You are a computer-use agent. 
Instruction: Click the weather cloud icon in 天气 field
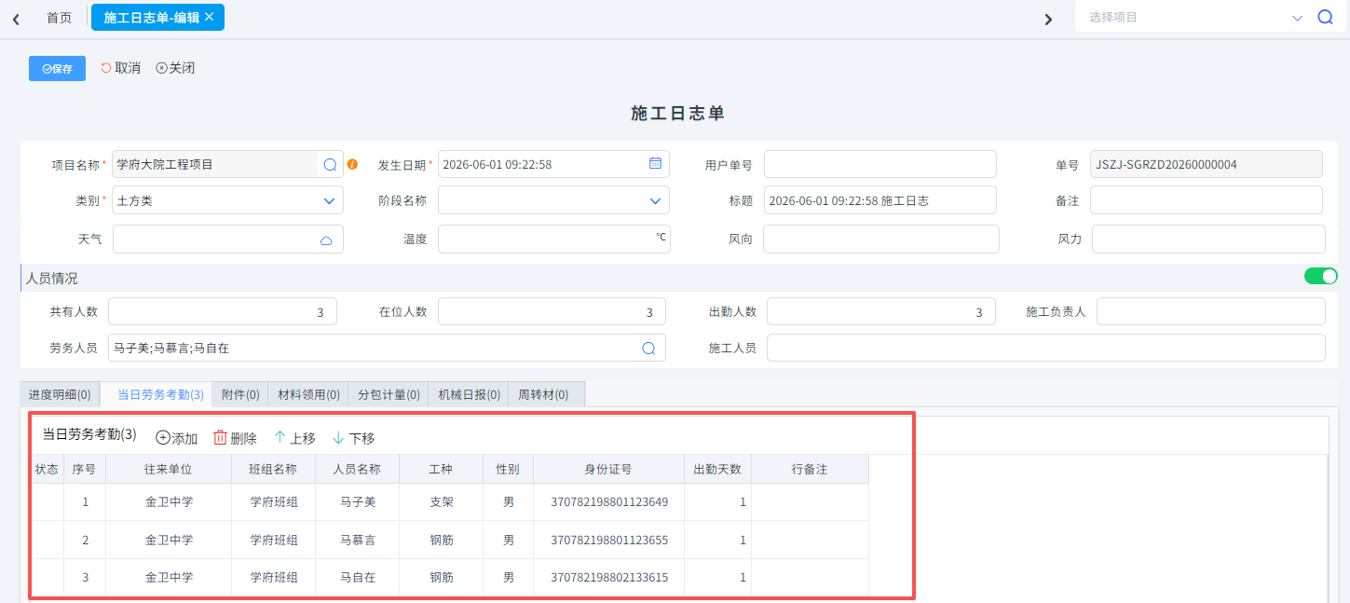[x=326, y=240]
